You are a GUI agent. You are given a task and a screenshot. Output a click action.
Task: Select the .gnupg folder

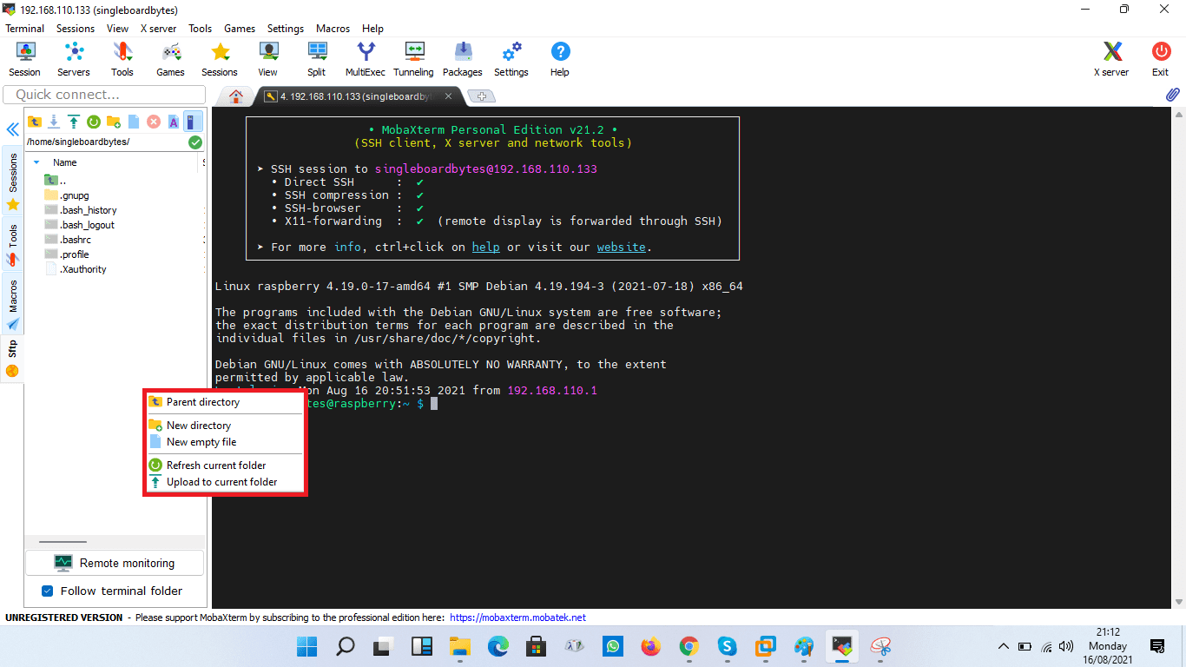pyautogui.click(x=67, y=195)
